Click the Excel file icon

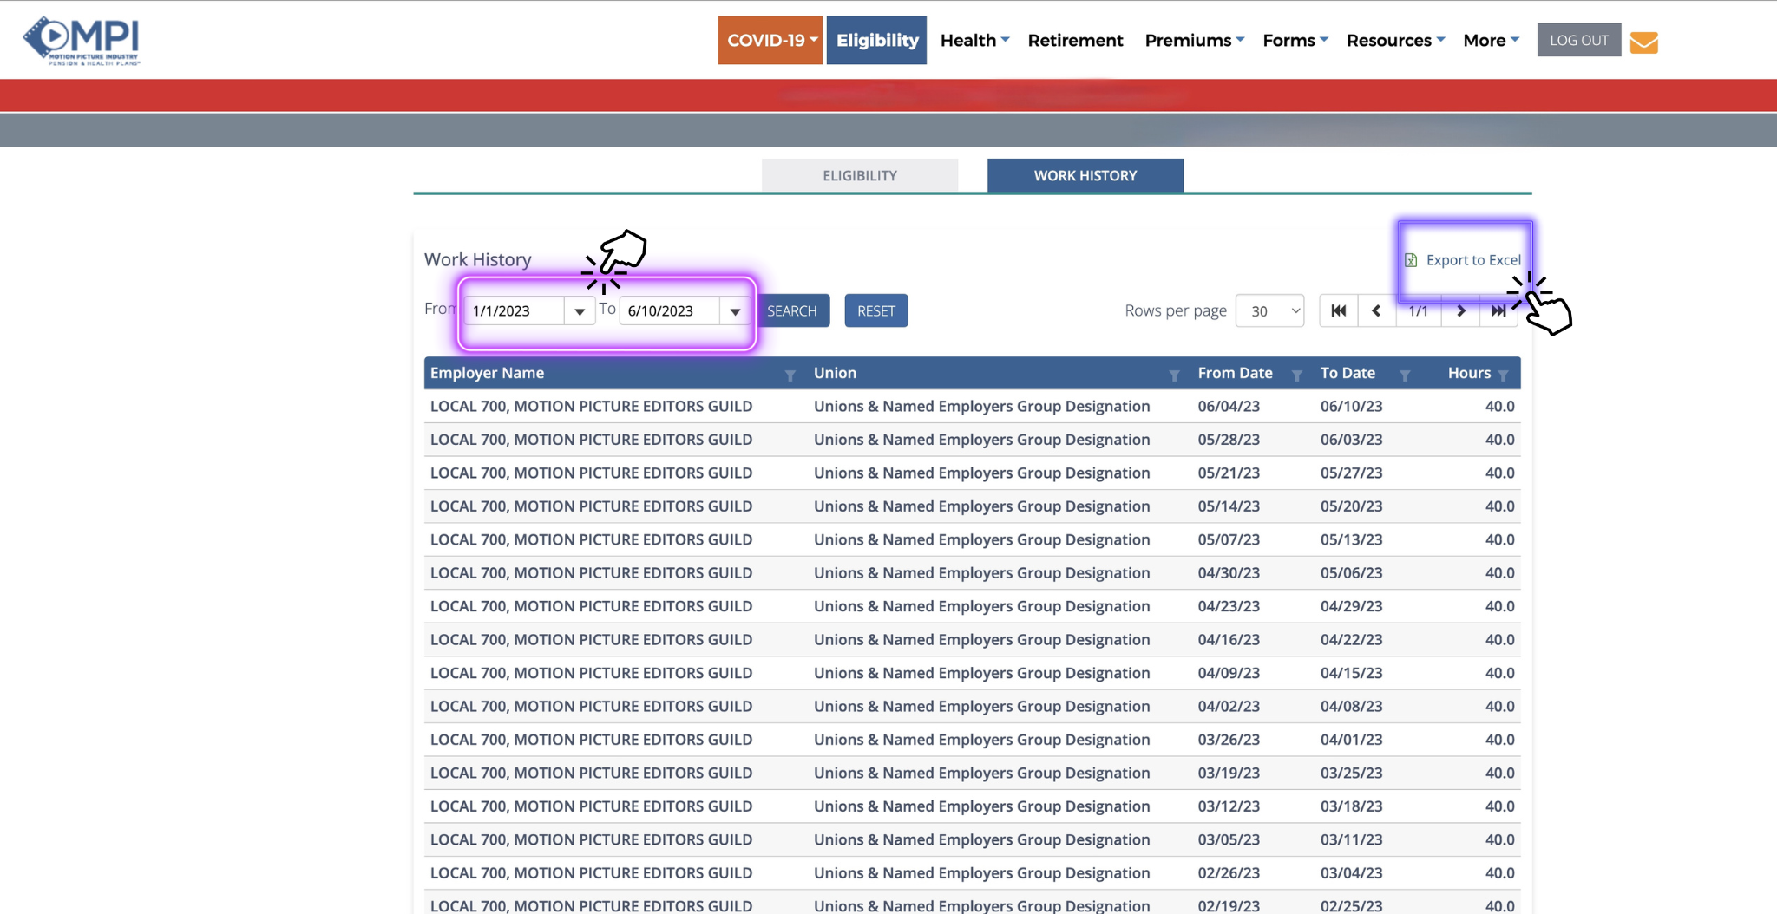tap(1411, 260)
